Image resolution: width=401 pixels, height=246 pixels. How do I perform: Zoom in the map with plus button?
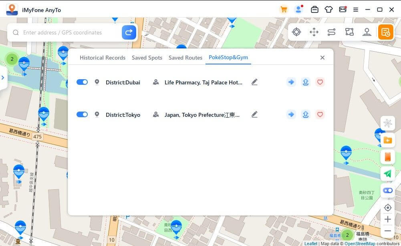tap(388, 219)
